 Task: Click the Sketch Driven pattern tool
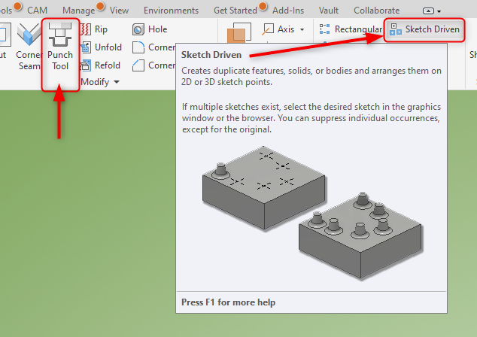[x=424, y=29]
